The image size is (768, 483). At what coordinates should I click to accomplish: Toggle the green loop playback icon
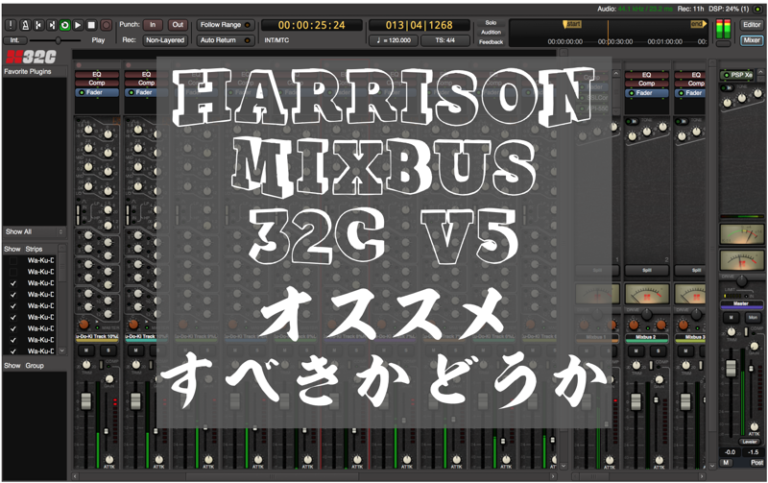[64, 25]
